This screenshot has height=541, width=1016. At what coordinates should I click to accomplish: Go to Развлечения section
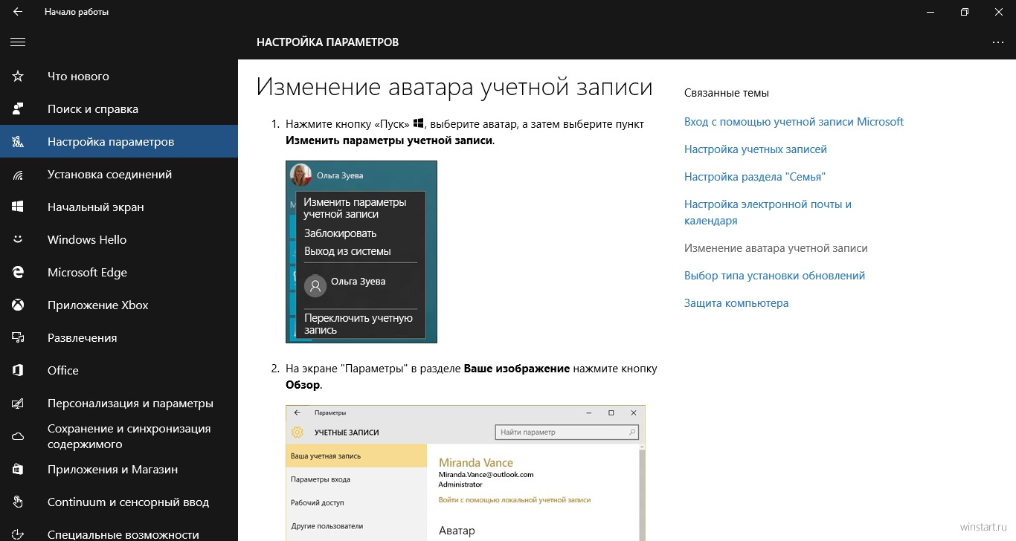click(119, 338)
